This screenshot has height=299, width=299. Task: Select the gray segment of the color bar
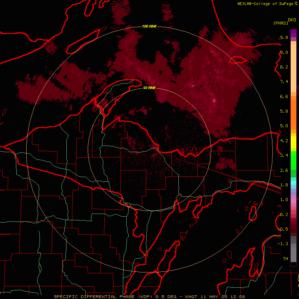point(293,249)
